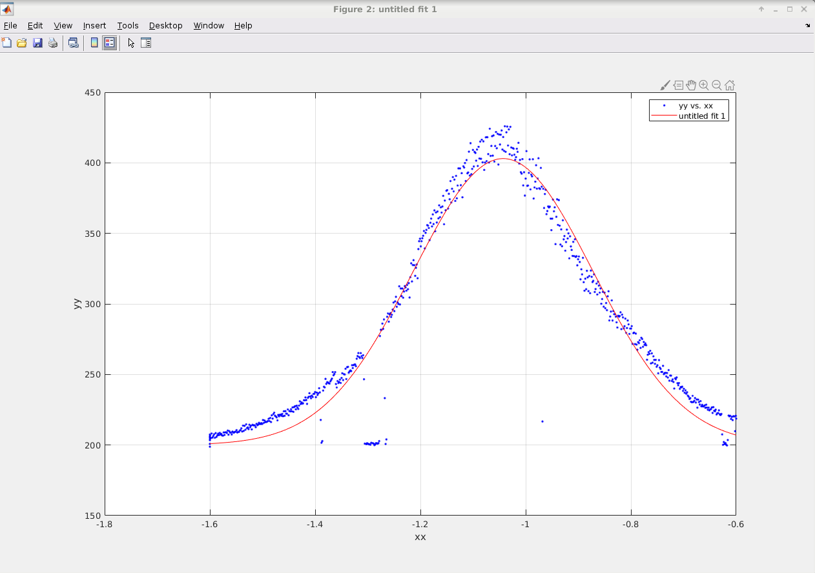Select the Zoom In magnifier tool
The height and width of the screenshot is (573, 815).
(704, 85)
